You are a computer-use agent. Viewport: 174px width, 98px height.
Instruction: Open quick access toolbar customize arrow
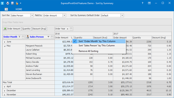(21, 3)
